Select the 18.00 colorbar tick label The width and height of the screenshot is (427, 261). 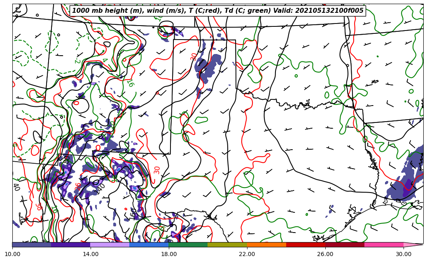(169, 254)
